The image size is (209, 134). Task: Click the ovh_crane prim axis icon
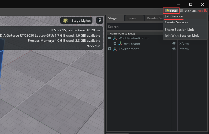click(x=120, y=43)
